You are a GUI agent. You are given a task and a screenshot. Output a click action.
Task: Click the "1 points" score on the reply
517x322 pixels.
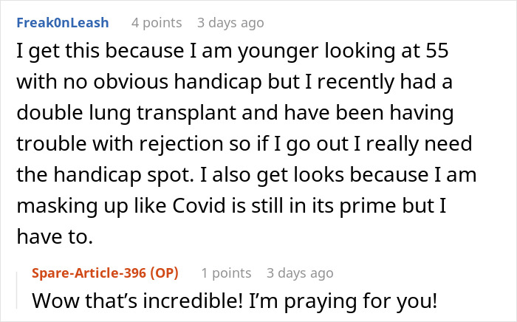[225, 273]
